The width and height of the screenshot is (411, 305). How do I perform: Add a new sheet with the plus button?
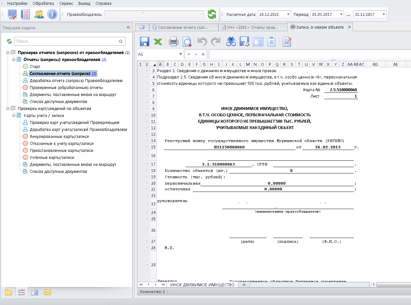pos(244,285)
